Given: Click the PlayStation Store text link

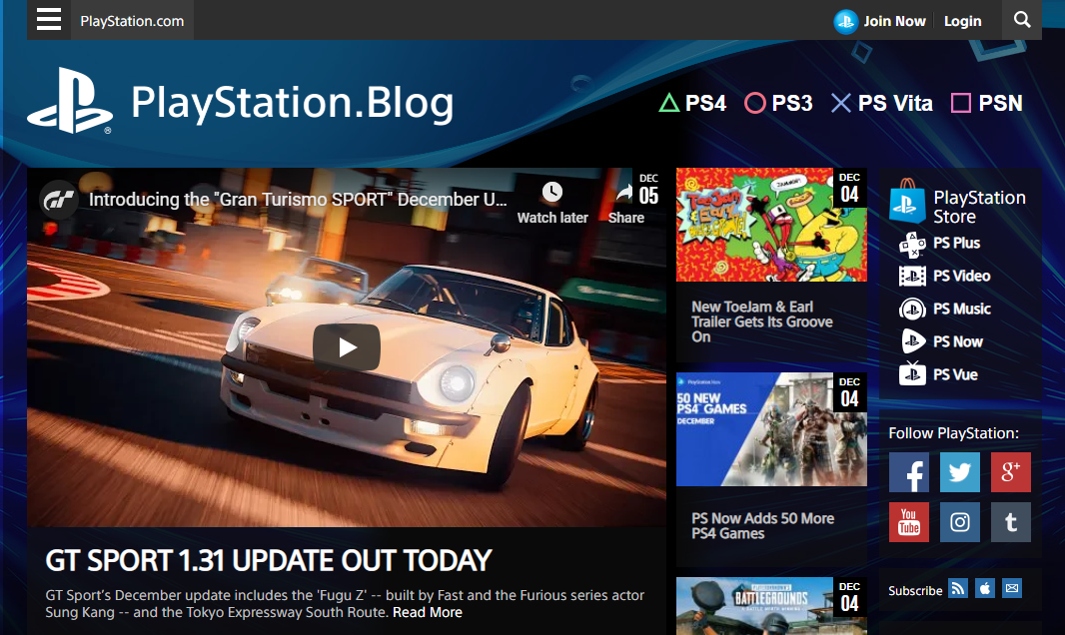Looking at the screenshot, I should click(979, 207).
